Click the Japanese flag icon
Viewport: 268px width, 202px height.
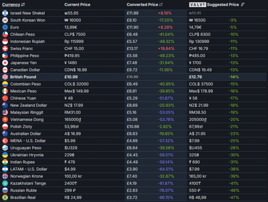pyautogui.click(x=5, y=63)
